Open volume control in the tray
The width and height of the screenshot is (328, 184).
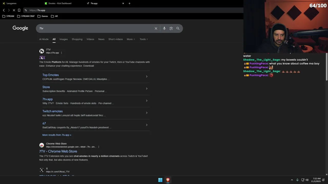[x=307, y=180]
